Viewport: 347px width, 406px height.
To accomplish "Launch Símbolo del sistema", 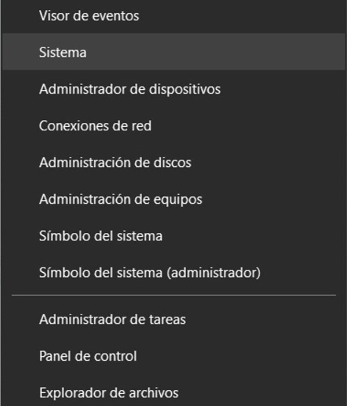I will 101,236.
